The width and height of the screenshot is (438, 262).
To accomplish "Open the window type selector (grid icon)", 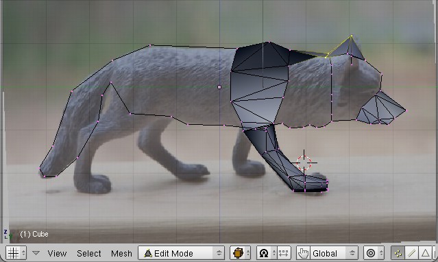I will point(16,253).
